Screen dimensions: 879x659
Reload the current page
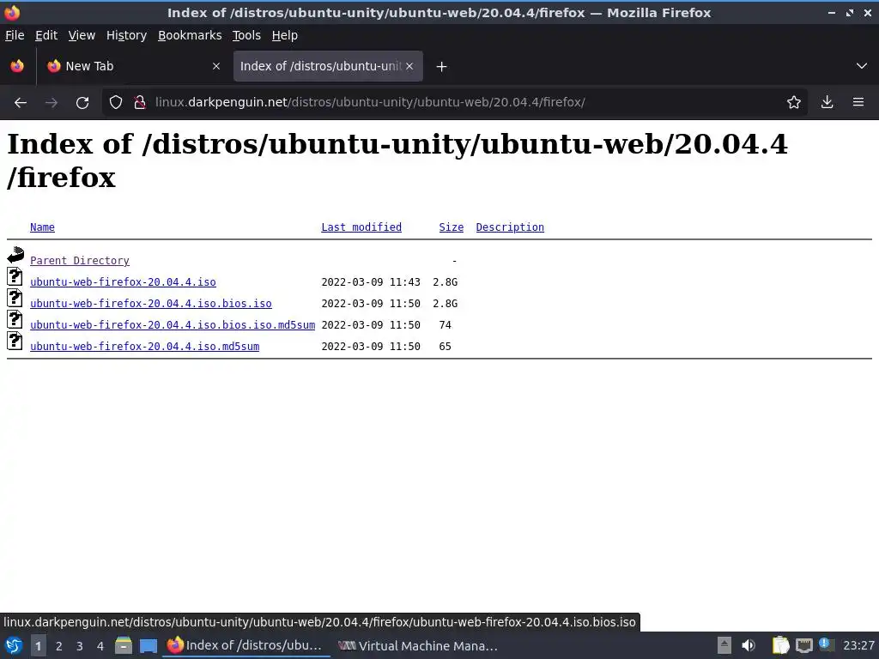coord(82,103)
